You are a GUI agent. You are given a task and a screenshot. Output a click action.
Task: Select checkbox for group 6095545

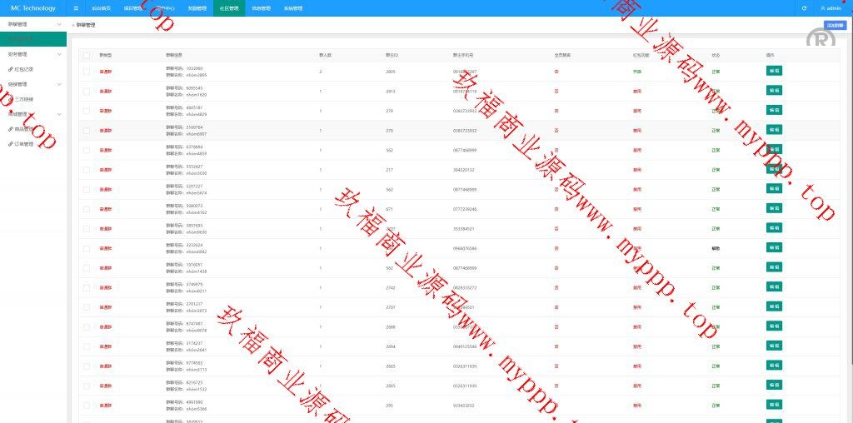tap(87, 91)
